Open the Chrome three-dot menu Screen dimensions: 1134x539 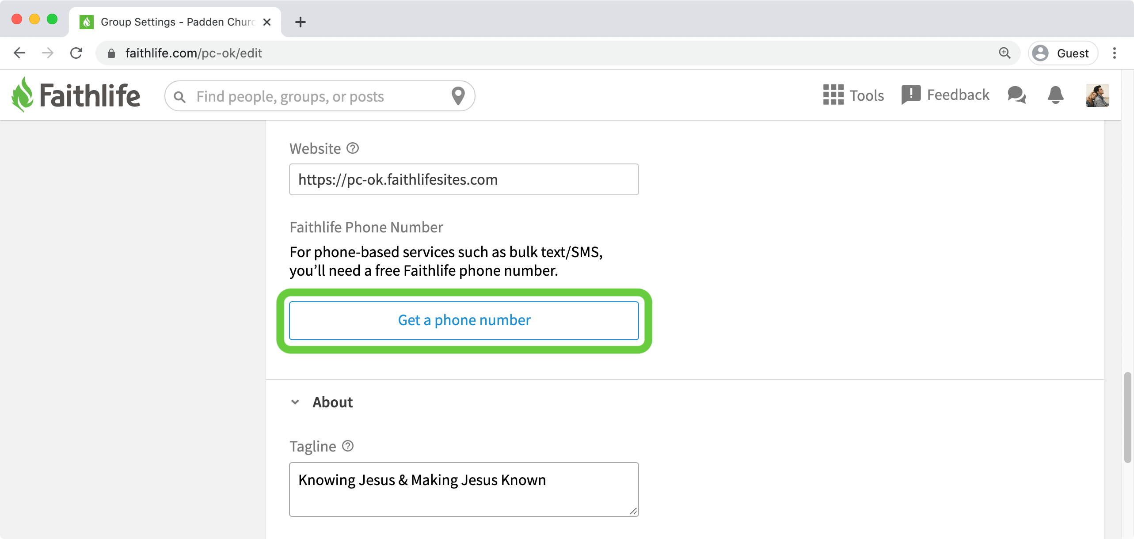[x=1115, y=53]
